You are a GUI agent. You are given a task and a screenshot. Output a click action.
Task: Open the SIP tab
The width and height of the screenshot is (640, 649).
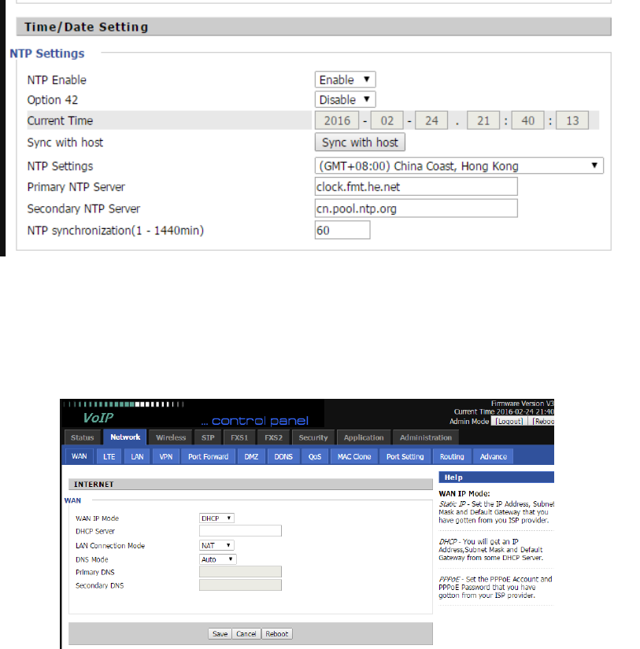click(208, 437)
